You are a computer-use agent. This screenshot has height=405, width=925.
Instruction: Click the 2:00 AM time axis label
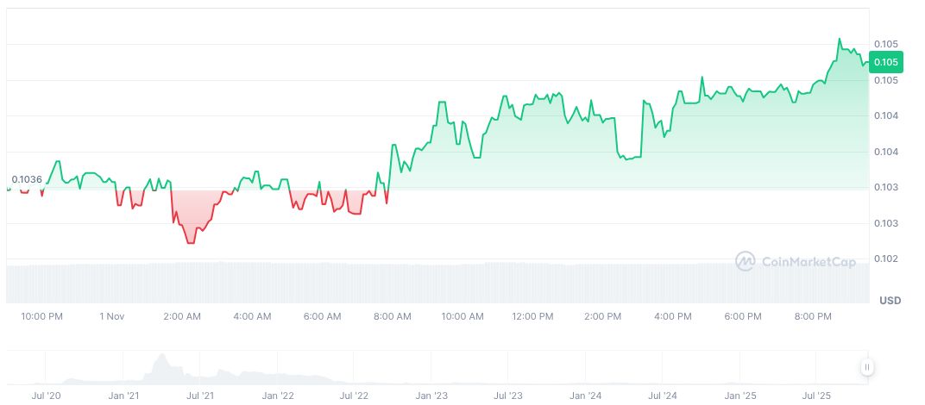[182, 316]
